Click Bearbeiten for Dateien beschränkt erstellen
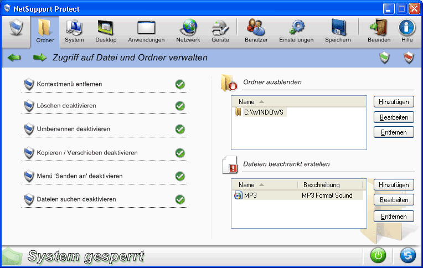The height and width of the screenshot is (268, 423). (x=394, y=200)
